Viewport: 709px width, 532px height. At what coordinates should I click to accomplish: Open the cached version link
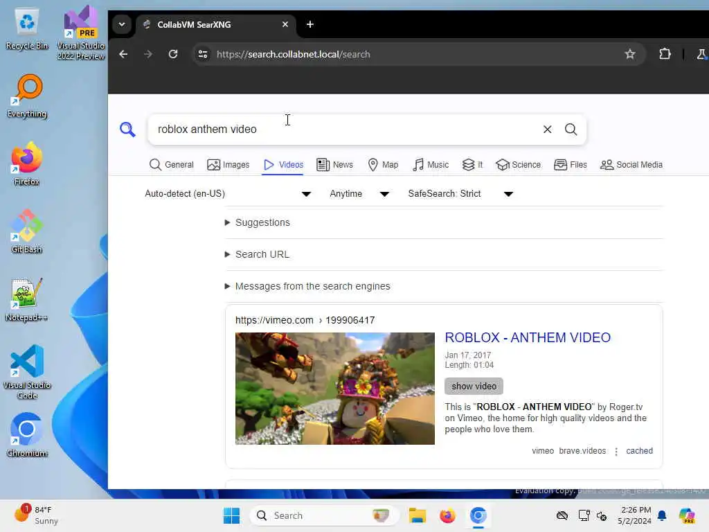pos(639,451)
